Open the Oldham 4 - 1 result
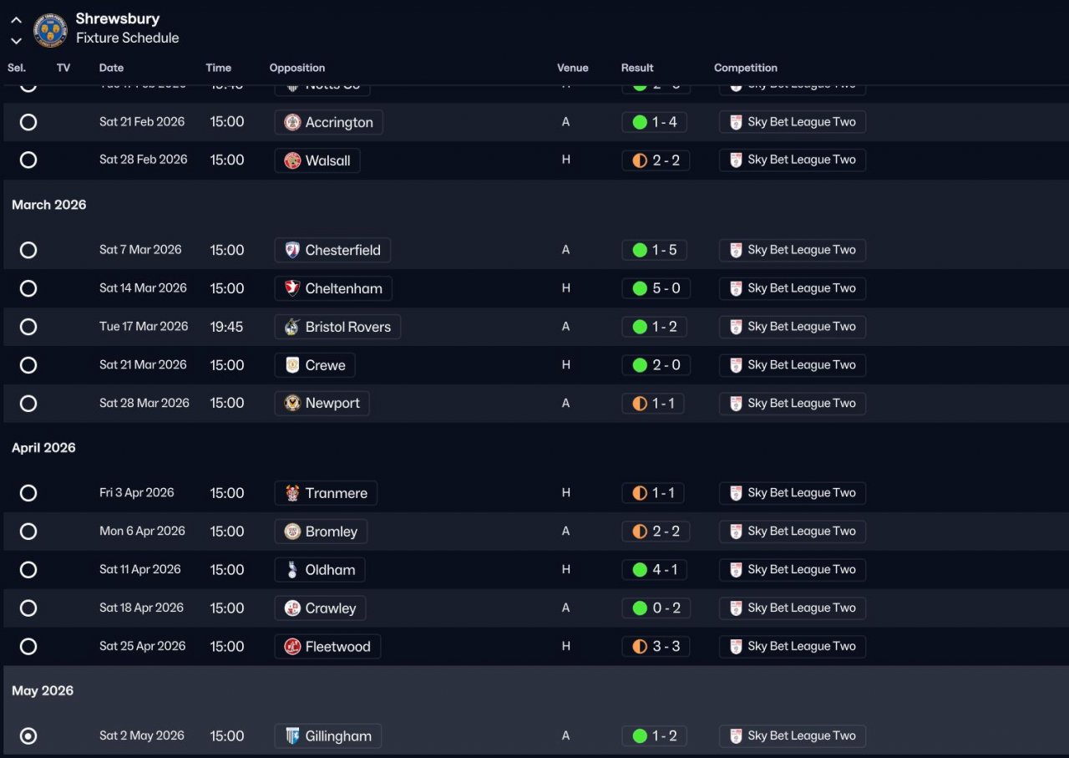 pyautogui.click(x=656, y=570)
